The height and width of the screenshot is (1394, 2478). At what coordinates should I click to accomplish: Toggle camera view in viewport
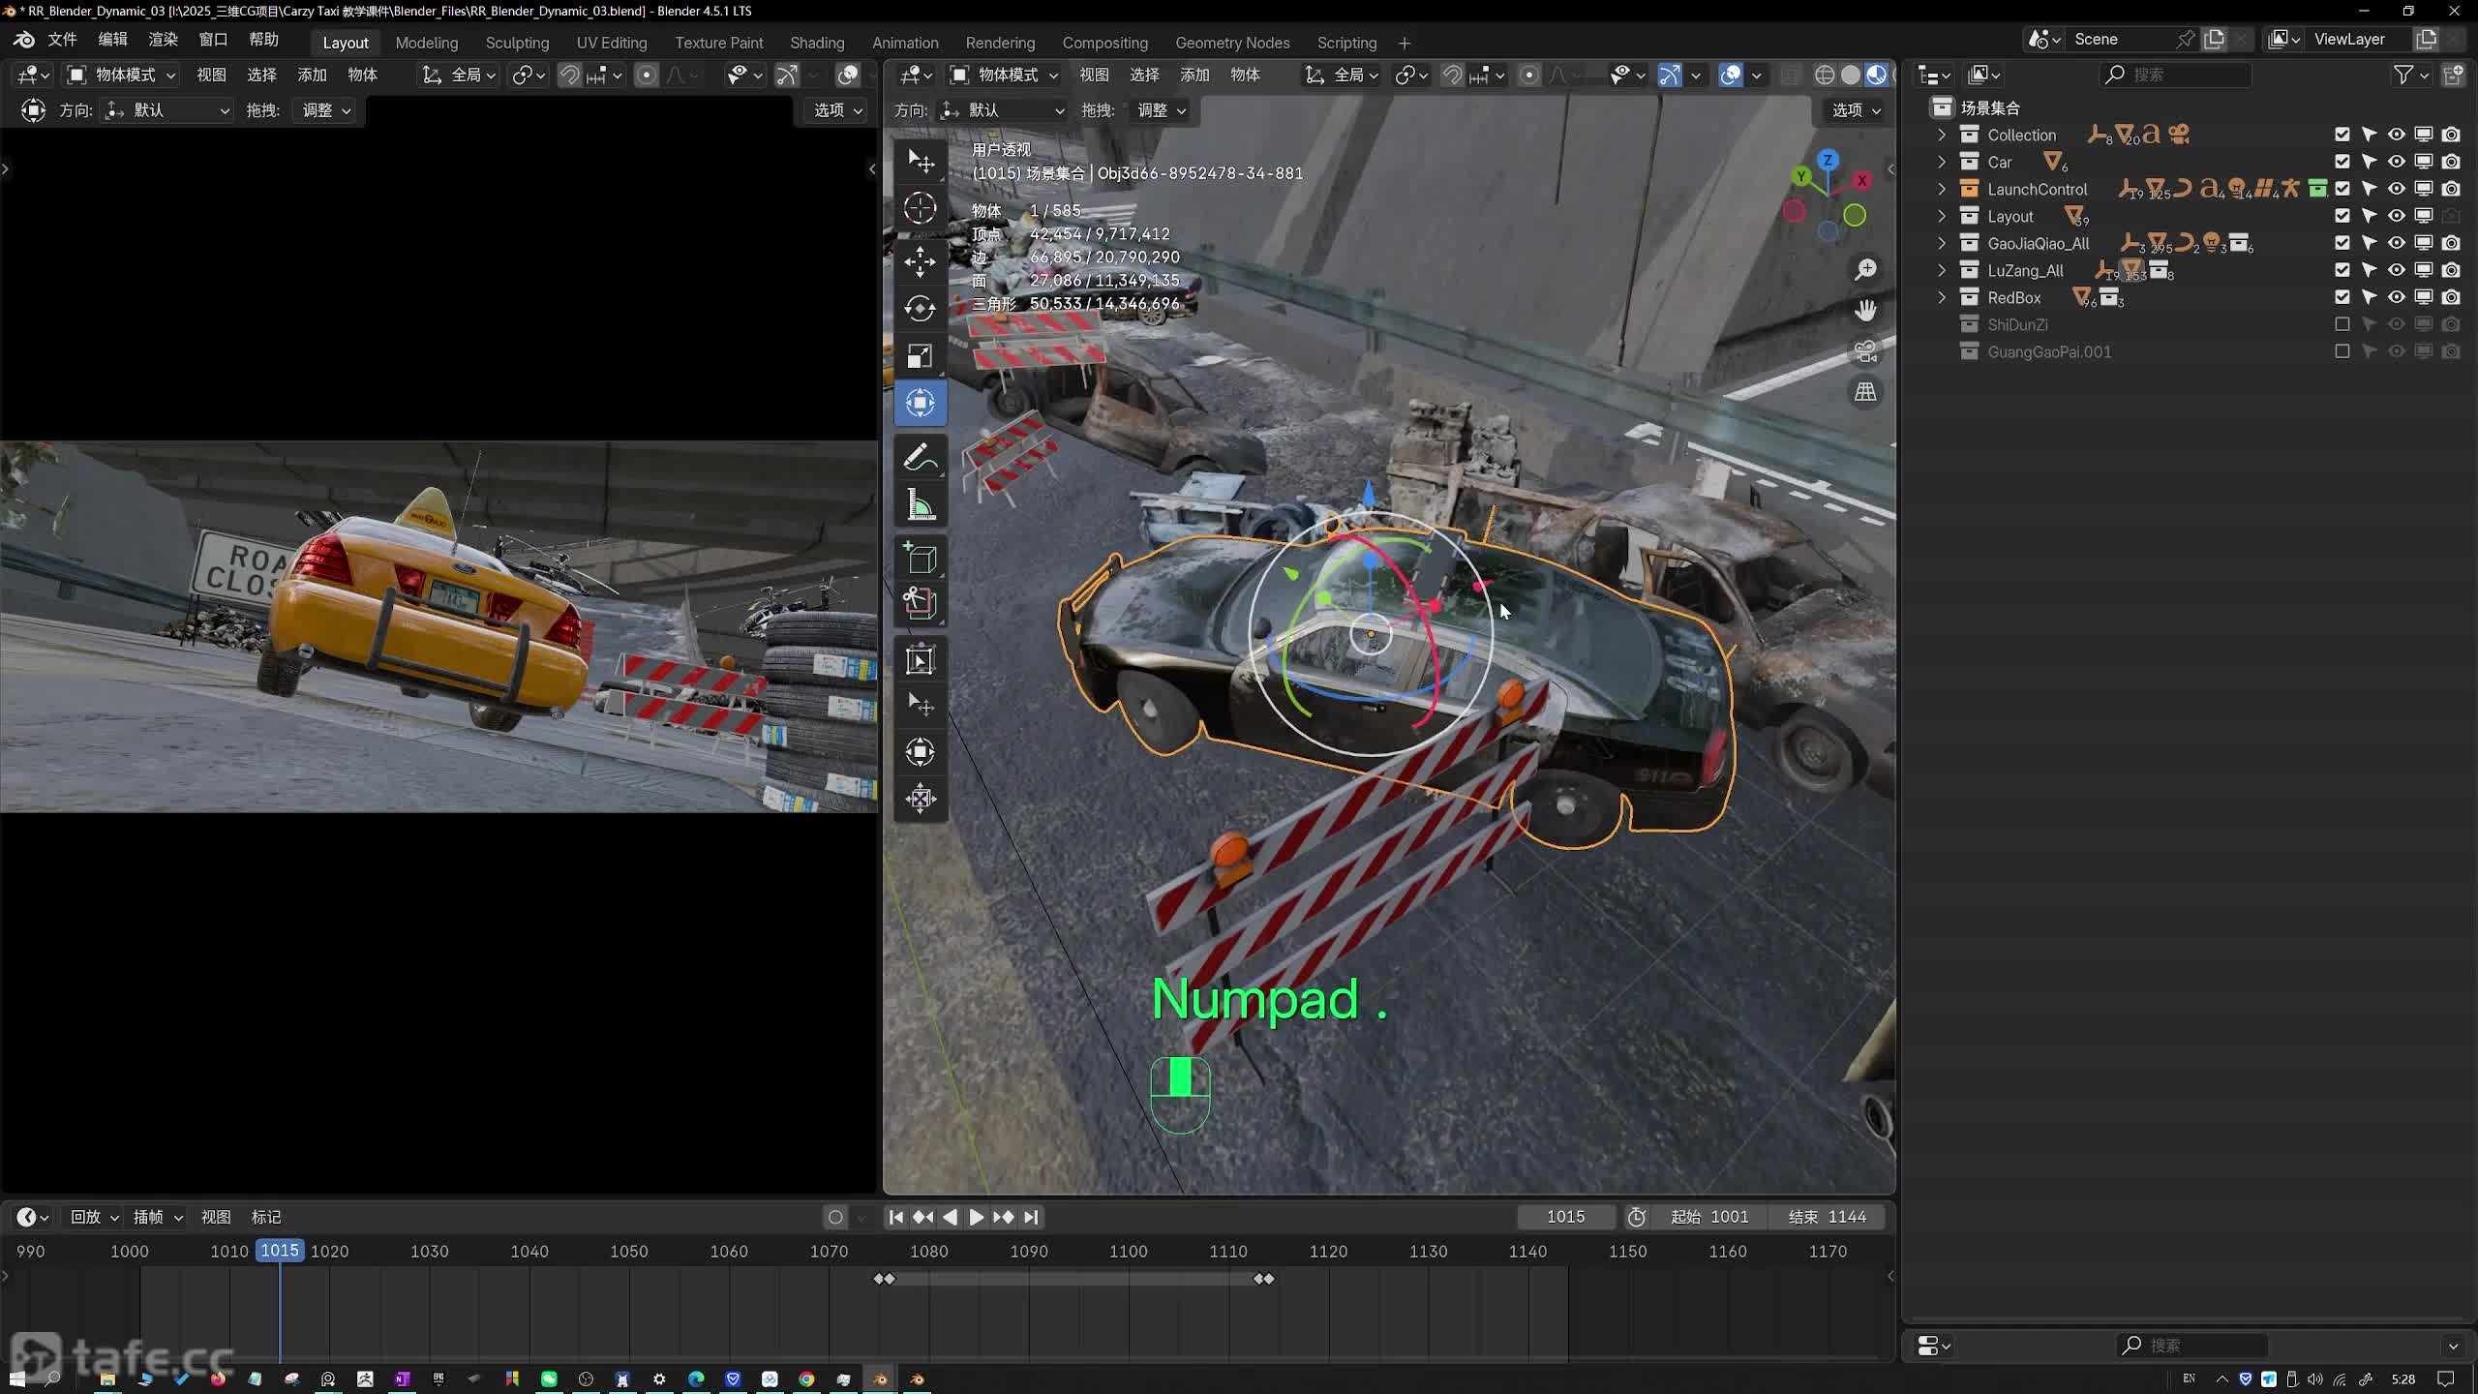coord(1865,351)
